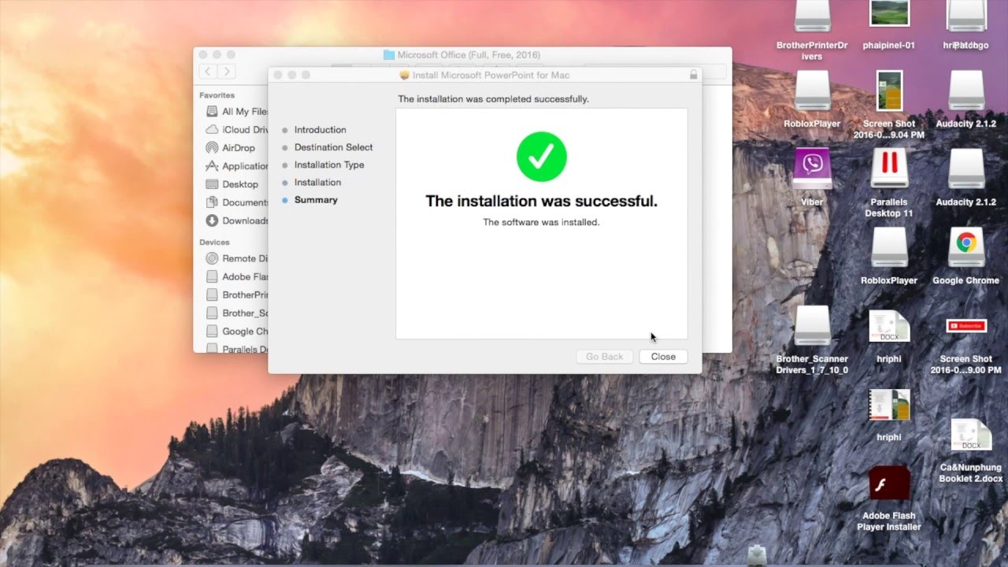Select the hriphi DOCX file icon
The width and height of the screenshot is (1008, 567).
click(889, 326)
